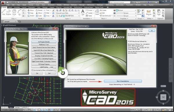Expand the Properties panel
This screenshot has width=174, height=112.
coord(124,19)
